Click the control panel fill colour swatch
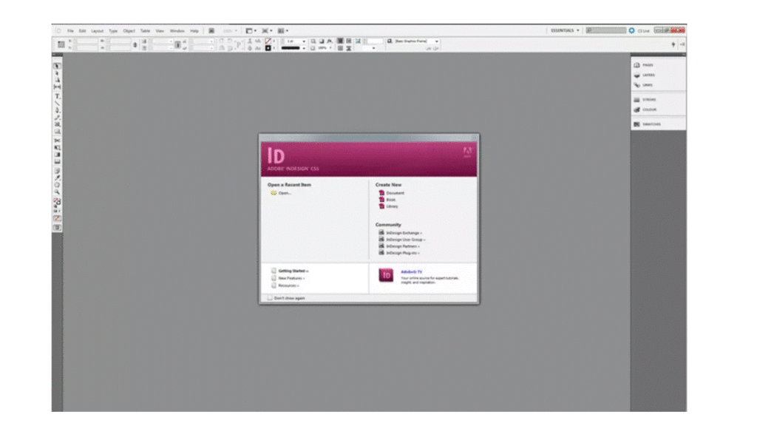This screenshot has width=757, height=426. tap(268, 41)
